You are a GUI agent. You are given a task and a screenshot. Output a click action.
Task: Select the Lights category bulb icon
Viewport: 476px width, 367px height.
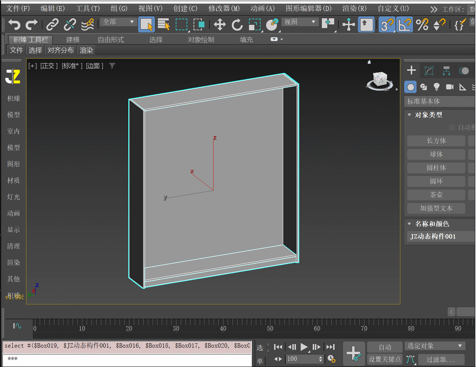[437, 87]
